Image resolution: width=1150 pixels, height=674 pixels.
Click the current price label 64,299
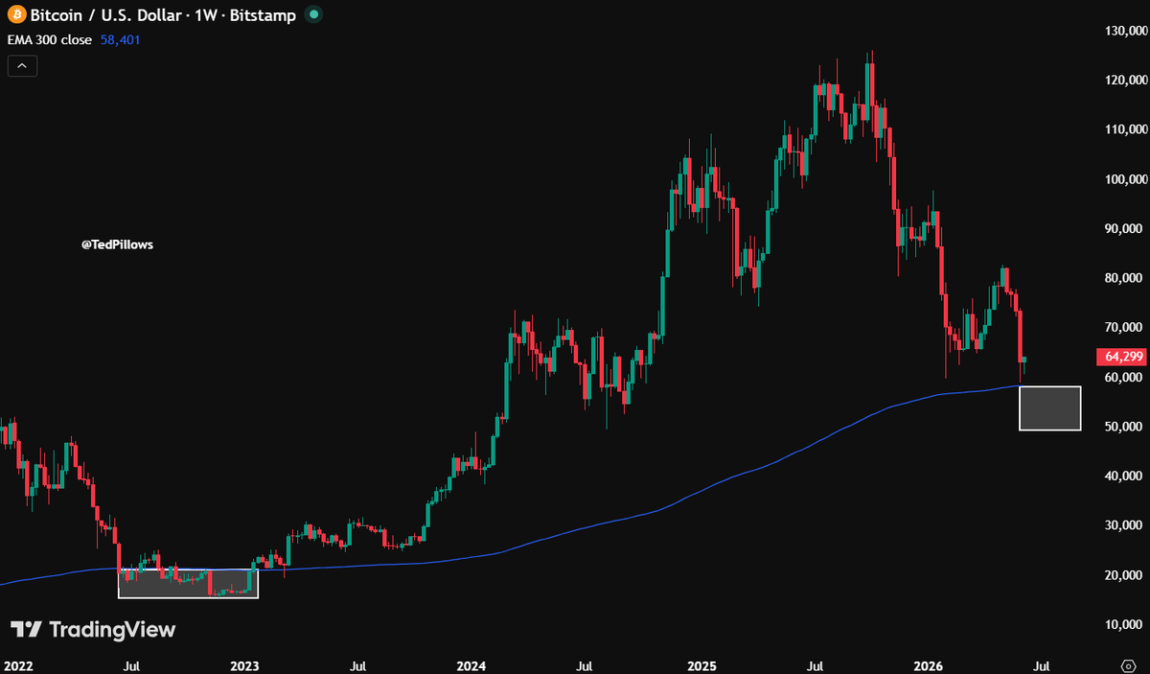(1120, 357)
